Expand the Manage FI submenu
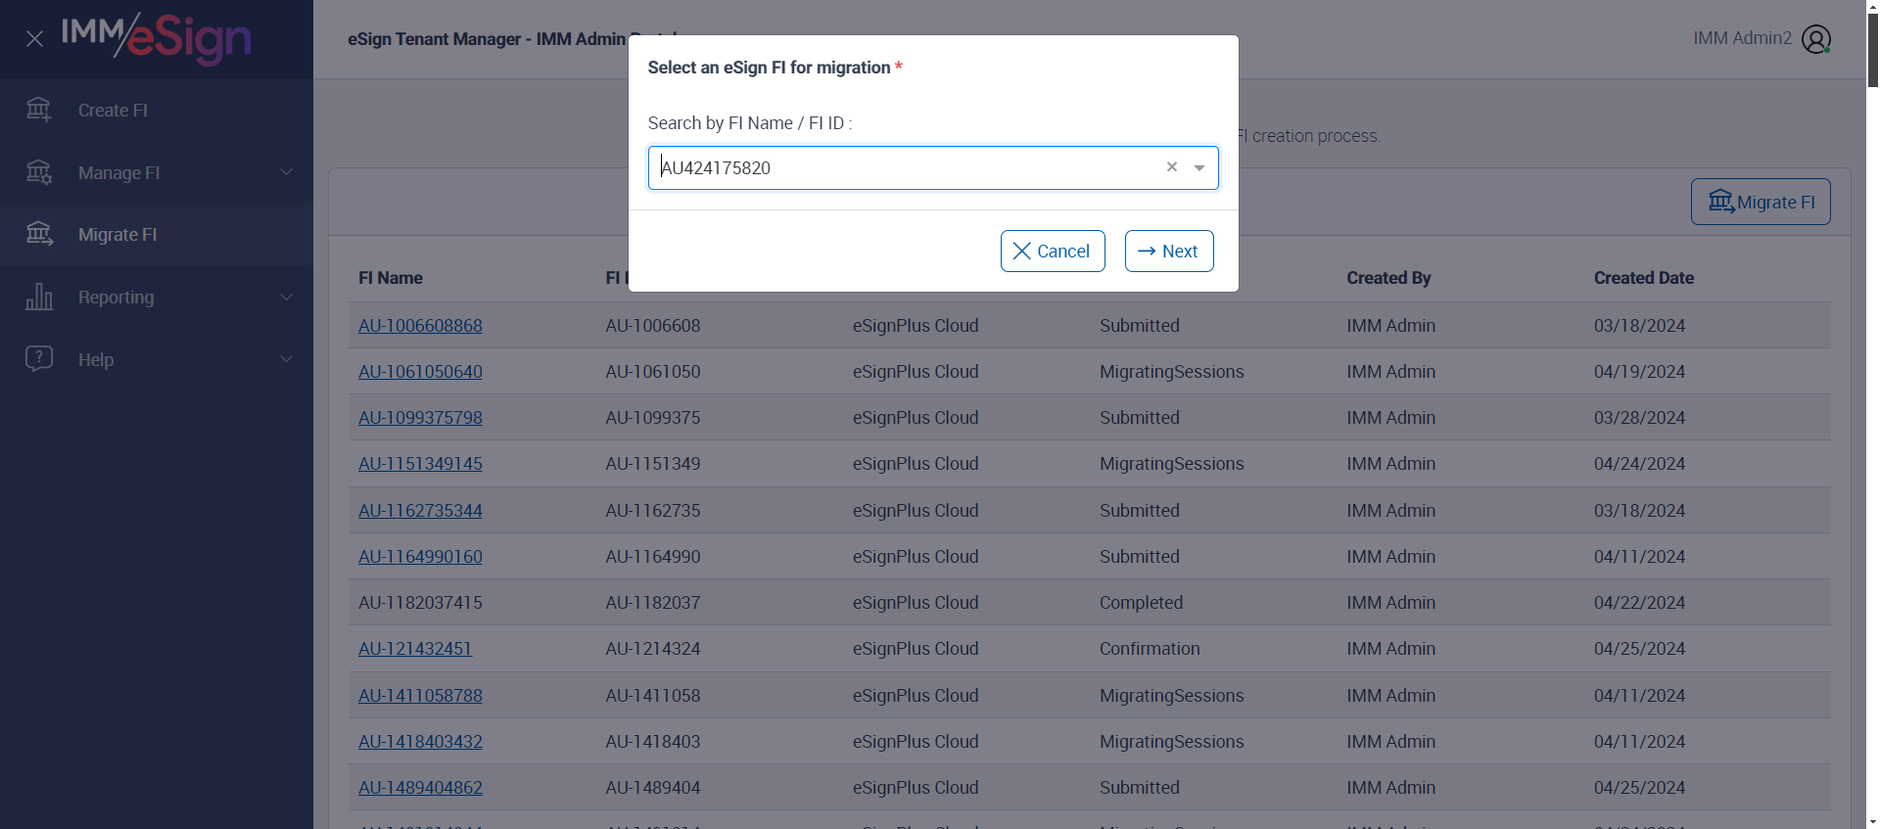Screen dimensions: 1880x829 pyautogui.click(x=286, y=172)
